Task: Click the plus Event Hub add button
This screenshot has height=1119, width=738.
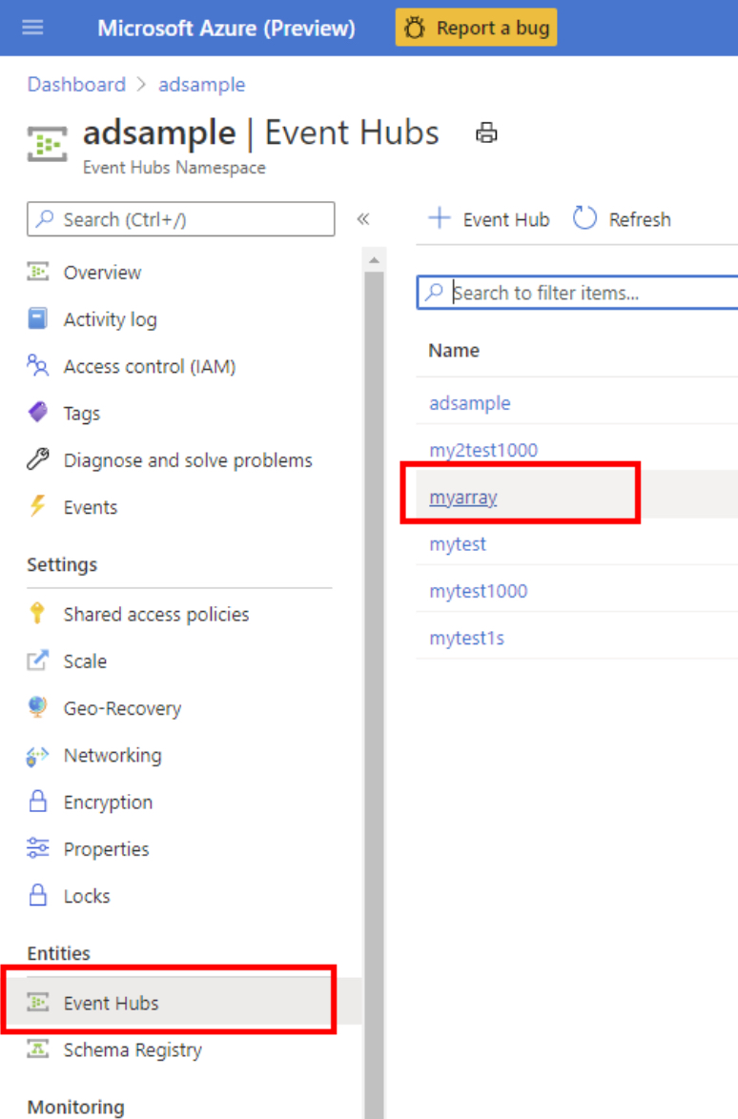Action: click(489, 219)
